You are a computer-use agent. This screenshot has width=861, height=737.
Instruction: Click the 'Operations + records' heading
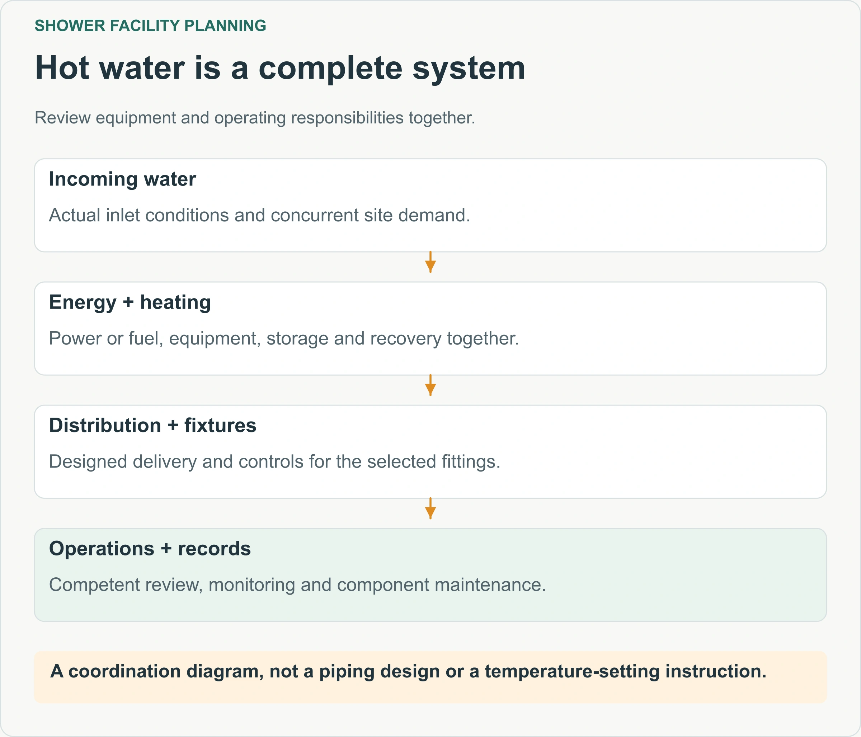(x=150, y=549)
